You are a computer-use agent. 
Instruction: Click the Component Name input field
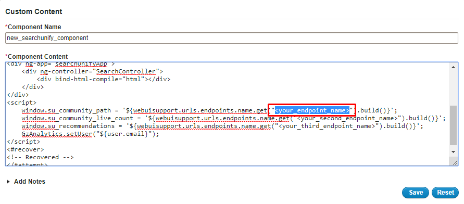[231, 38]
